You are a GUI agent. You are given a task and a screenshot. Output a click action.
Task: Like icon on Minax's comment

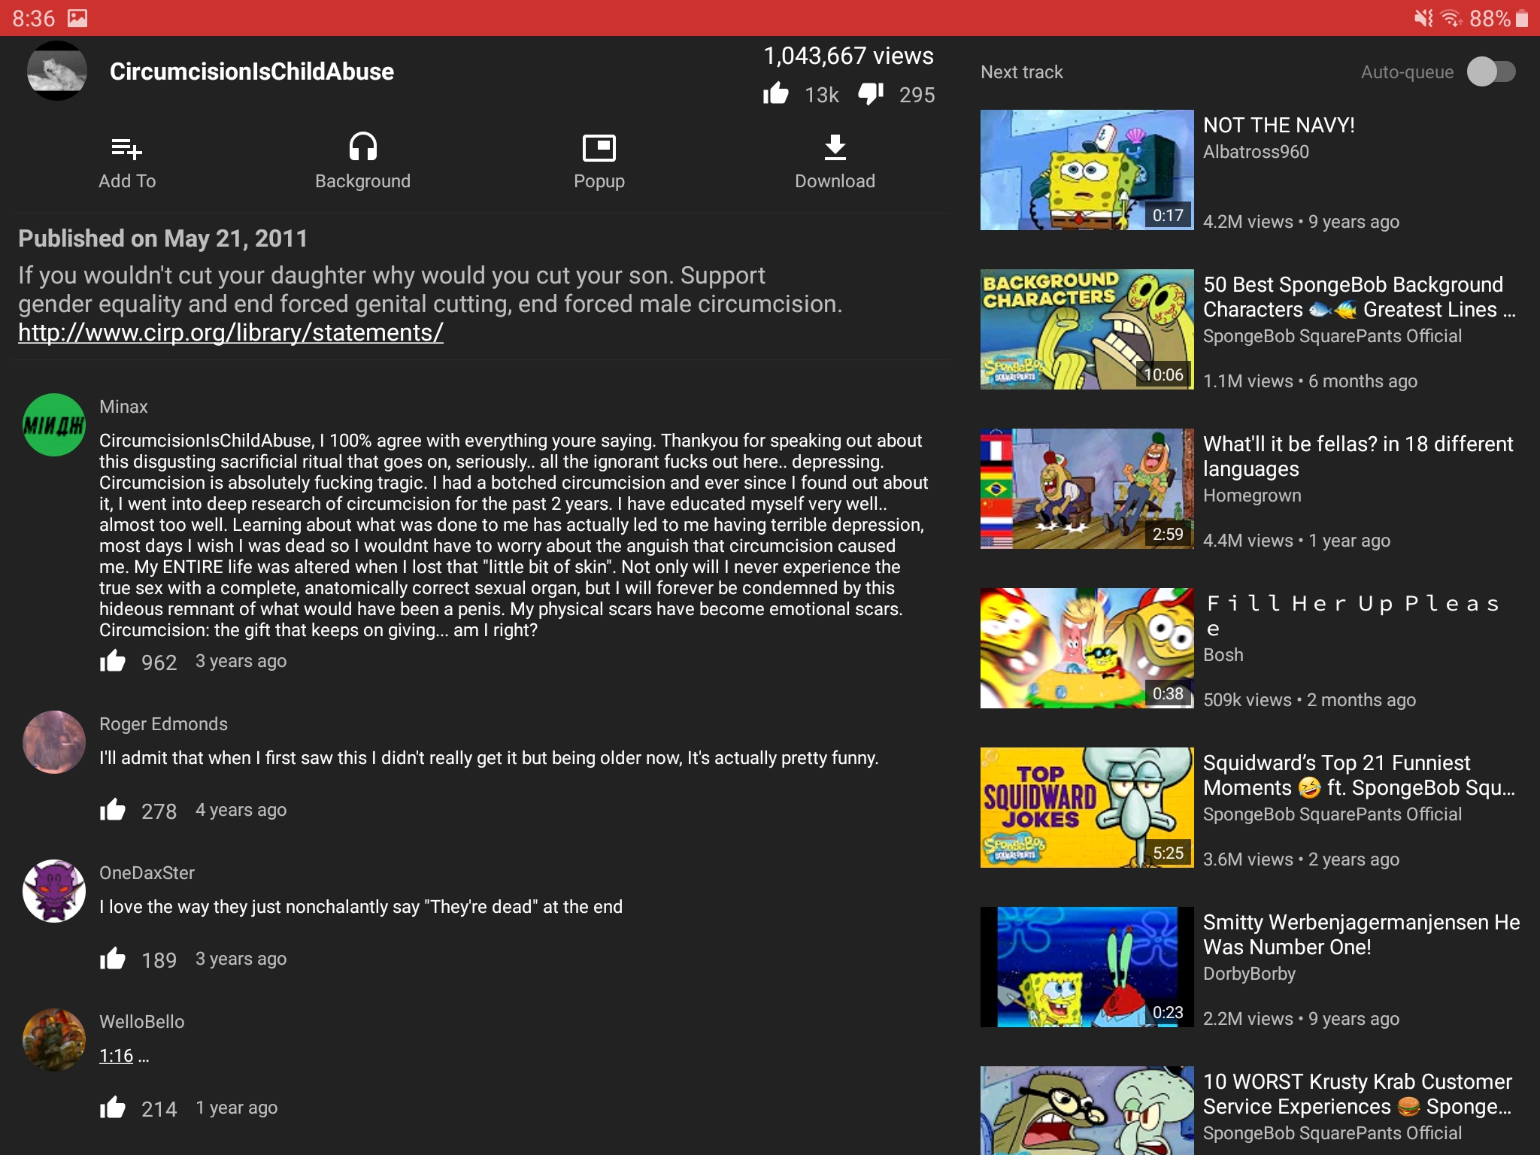pyautogui.click(x=113, y=661)
